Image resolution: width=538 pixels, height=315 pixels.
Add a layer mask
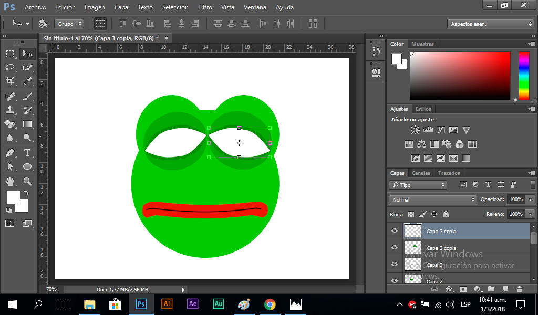(463, 289)
